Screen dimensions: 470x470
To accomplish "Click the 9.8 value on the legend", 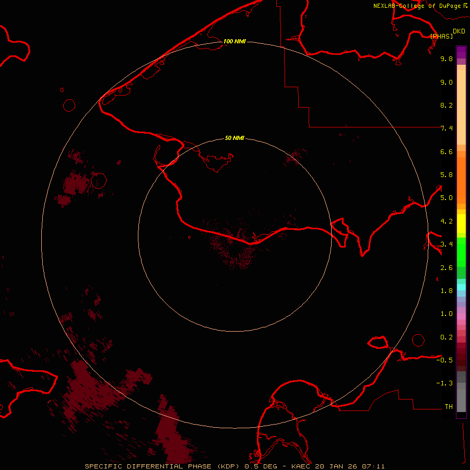I will pos(446,59).
